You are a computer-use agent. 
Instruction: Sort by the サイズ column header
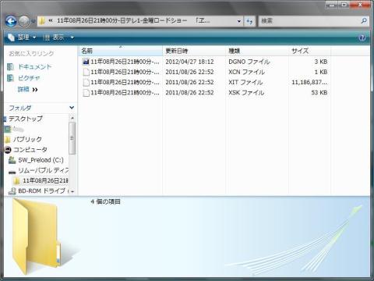pos(309,51)
